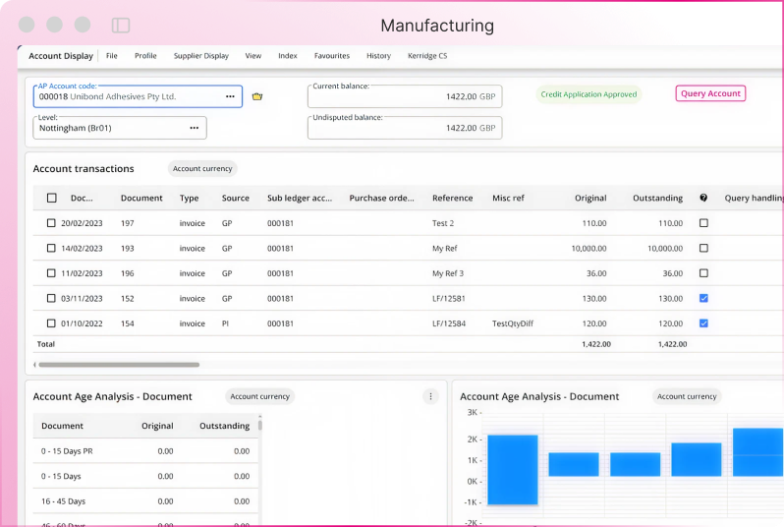The image size is (784, 527).
Task: Select the row checkbox for document 197
Action: (51, 223)
